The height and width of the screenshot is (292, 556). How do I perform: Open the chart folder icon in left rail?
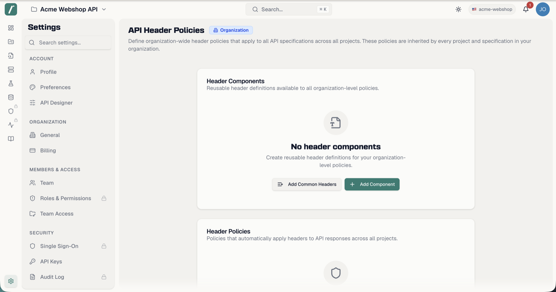11,42
